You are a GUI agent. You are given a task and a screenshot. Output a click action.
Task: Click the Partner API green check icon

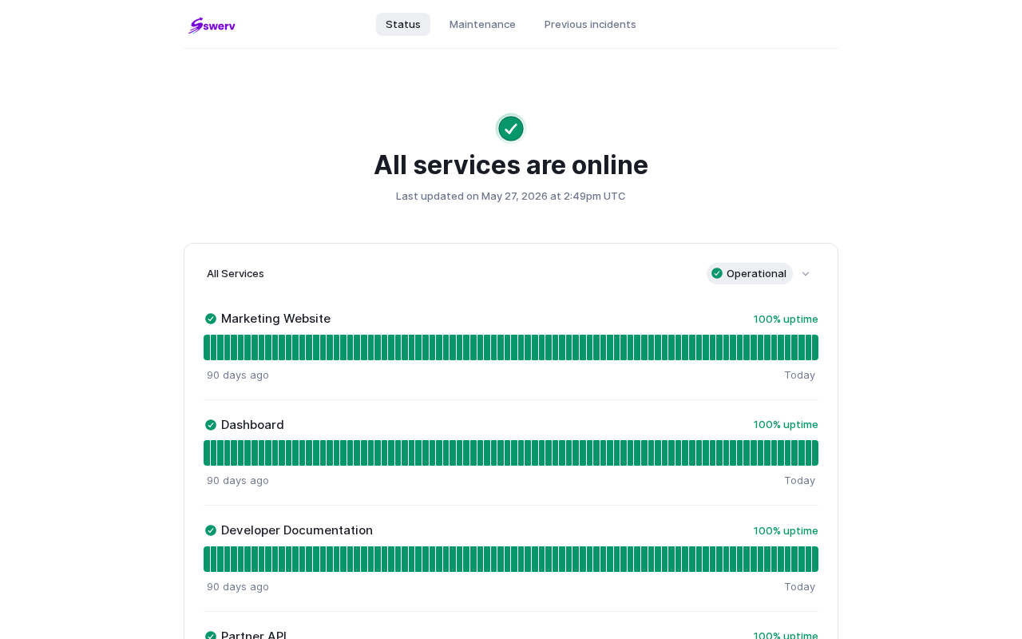(x=211, y=635)
